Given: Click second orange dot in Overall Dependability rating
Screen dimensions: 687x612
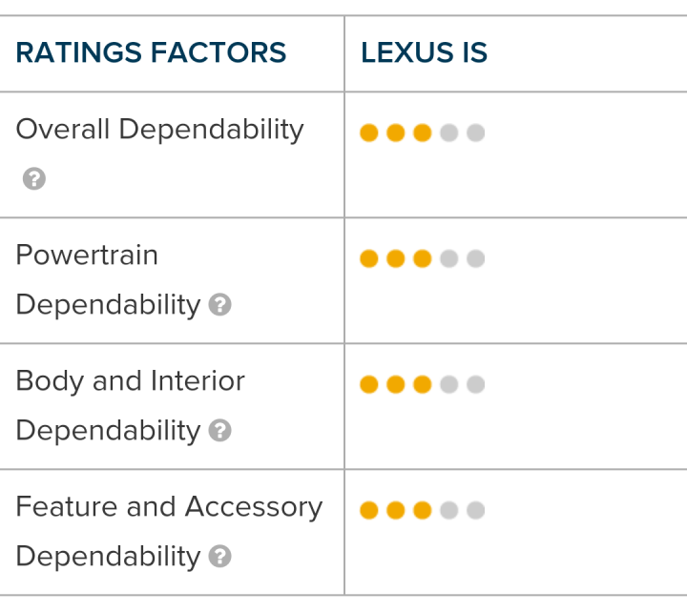Looking at the screenshot, I should 396,133.
